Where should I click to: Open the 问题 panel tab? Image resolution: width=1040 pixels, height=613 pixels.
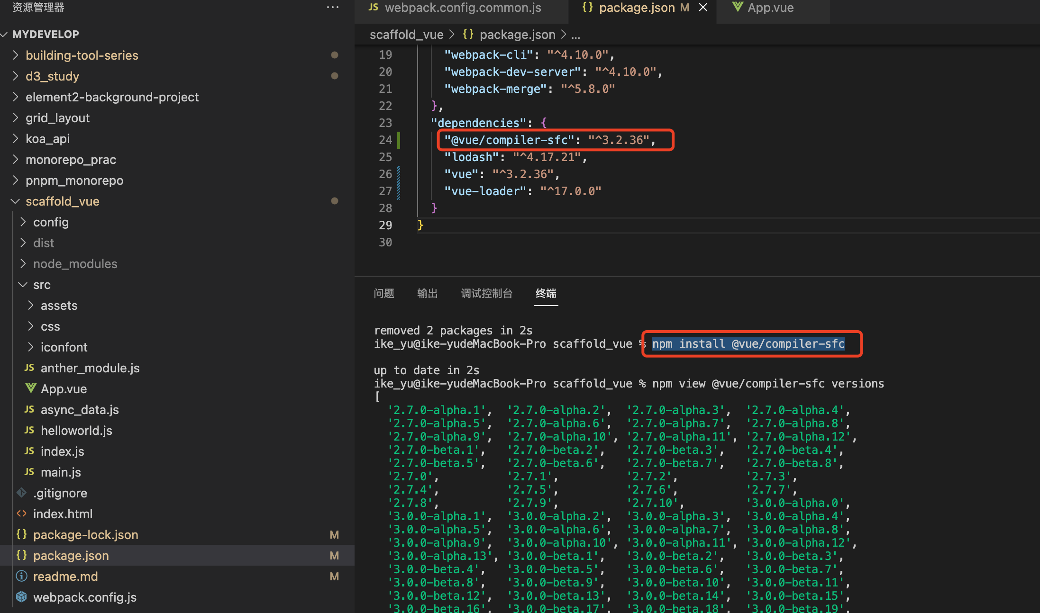click(x=383, y=293)
